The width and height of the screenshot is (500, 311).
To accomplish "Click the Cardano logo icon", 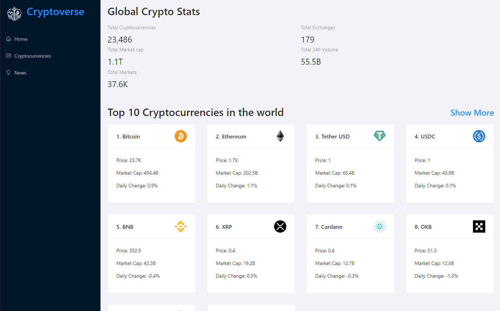I will coord(379,226).
